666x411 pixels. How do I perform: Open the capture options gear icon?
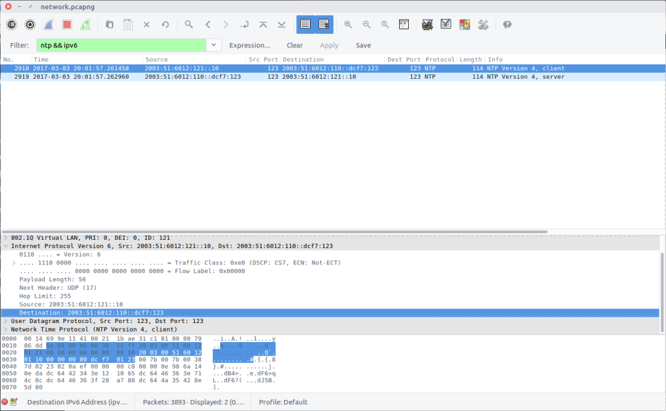point(30,25)
